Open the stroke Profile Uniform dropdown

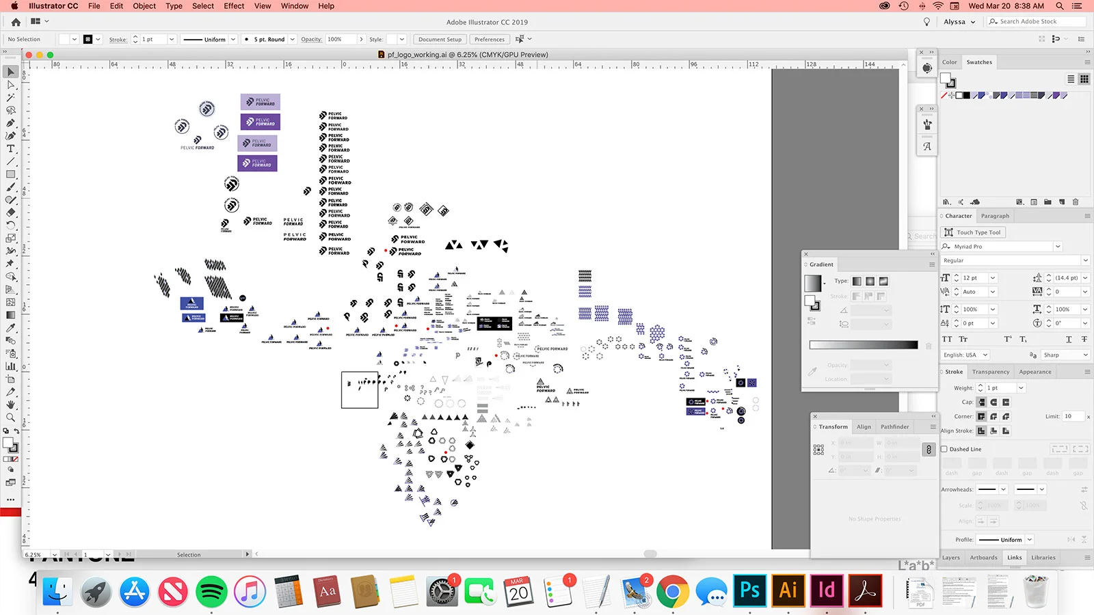(x=1030, y=540)
